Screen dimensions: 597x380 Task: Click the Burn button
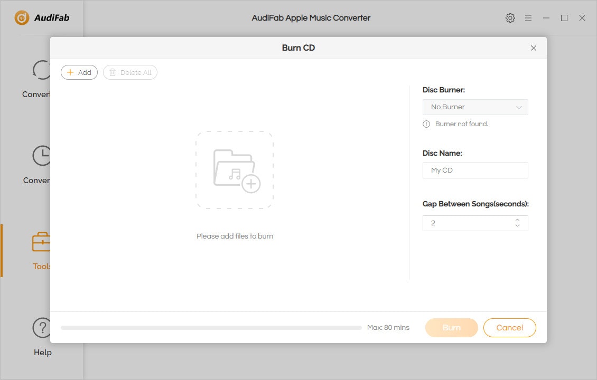[x=452, y=328]
